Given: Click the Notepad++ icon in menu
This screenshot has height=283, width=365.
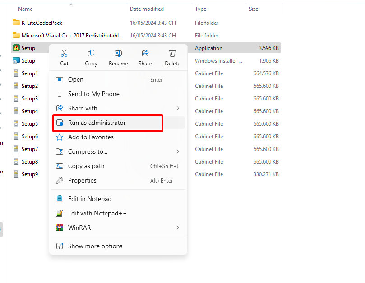Looking at the screenshot, I should tap(60, 213).
